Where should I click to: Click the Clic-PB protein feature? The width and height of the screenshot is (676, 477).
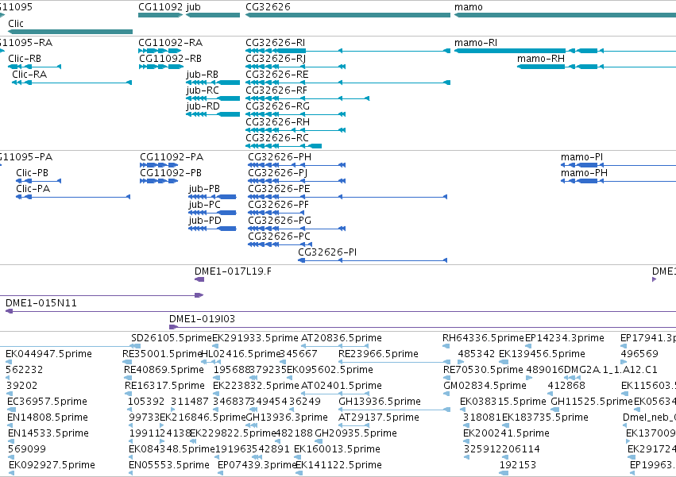[38, 181]
